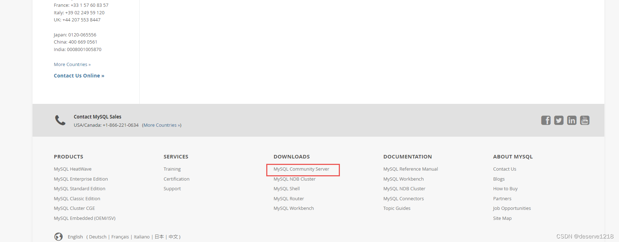Open MySQL NDB Cluster under Downloads
619x242 pixels.
pyautogui.click(x=294, y=179)
